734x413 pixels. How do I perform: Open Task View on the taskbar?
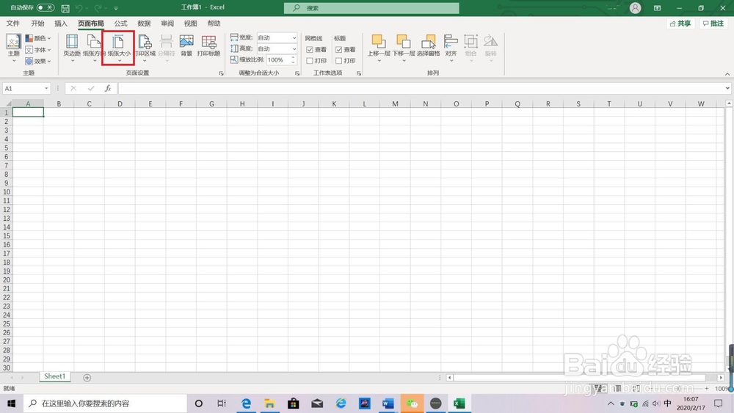click(222, 403)
